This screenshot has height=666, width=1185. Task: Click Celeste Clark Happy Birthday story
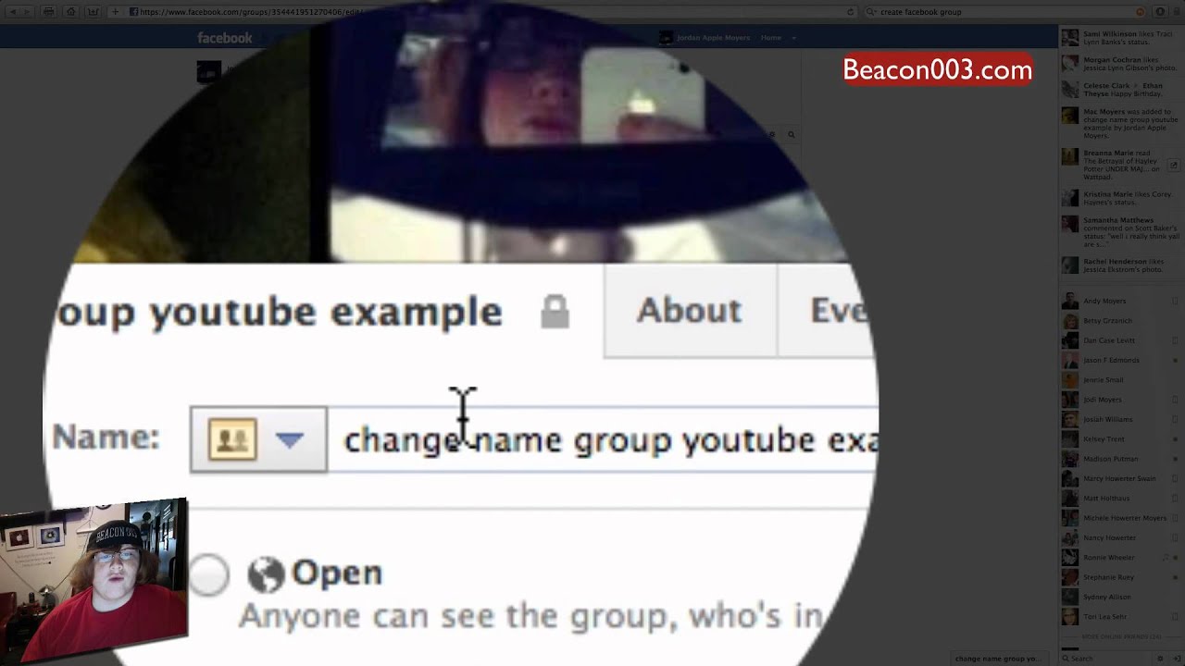click(1121, 90)
